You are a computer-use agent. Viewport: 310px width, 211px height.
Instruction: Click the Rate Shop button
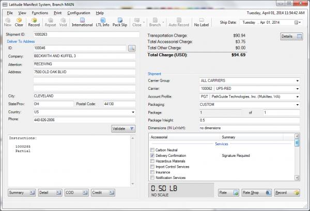coord(254,192)
